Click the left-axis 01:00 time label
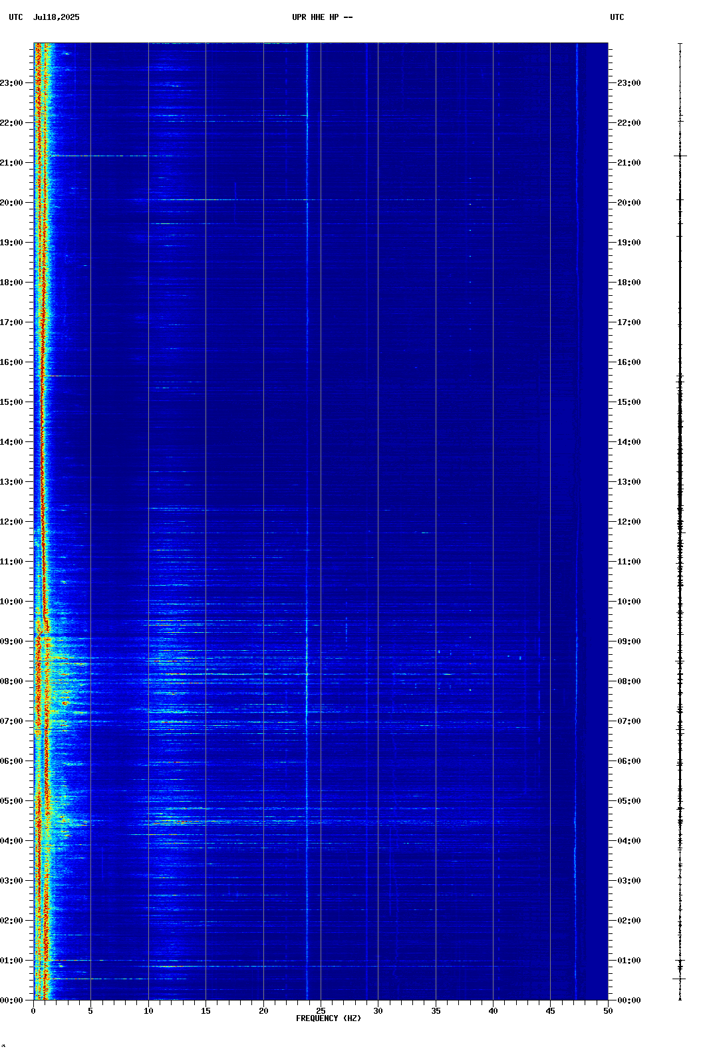 coord(11,961)
